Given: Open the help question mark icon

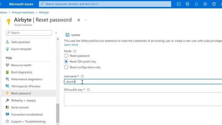Looking at the screenshot, I should [214, 4].
